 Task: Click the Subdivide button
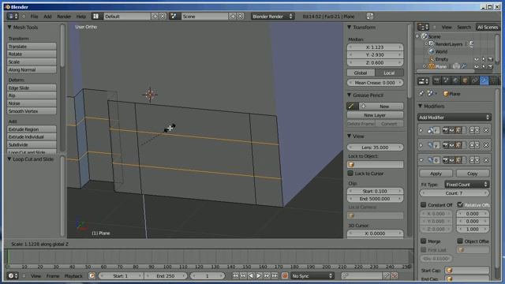click(32, 144)
